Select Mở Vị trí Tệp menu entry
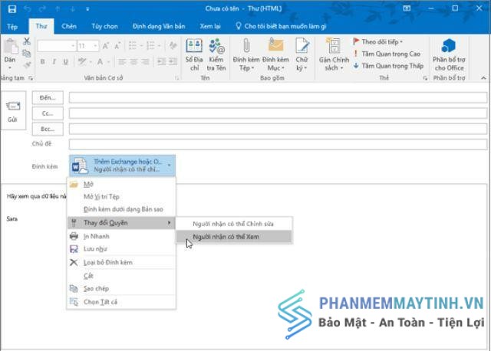Image resolution: width=491 pixels, height=351 pixels. pyautogui.click(x=121, y=196)
